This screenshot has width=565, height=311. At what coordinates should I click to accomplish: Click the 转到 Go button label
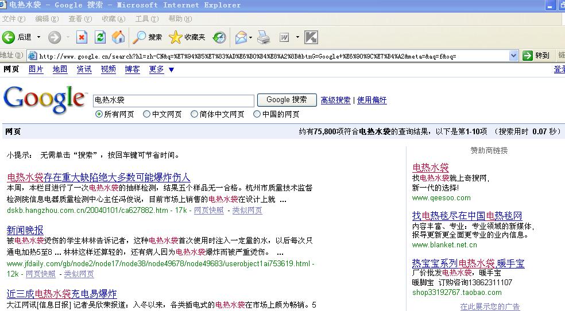(542, 56)
